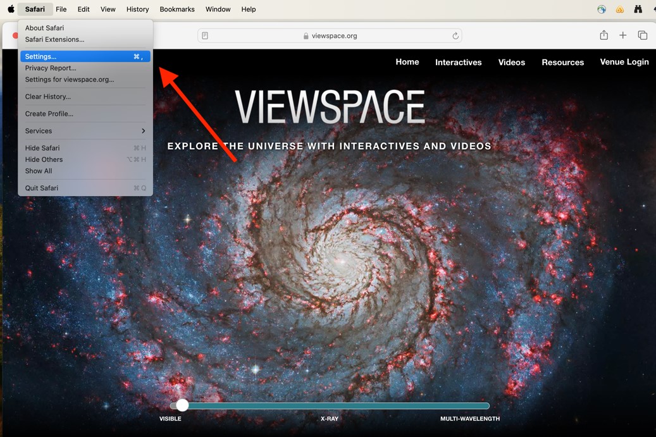Open the Edit menu
656x437 pixels.
(84, 9)
